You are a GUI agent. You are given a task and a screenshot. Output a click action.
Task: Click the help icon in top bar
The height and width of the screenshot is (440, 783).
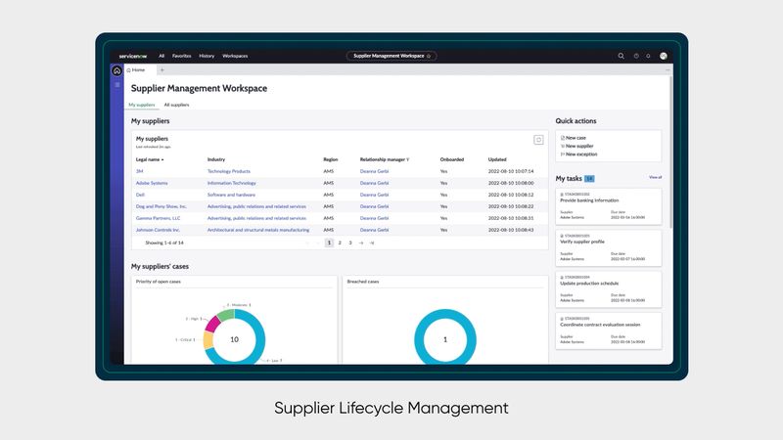click(636, 56)
